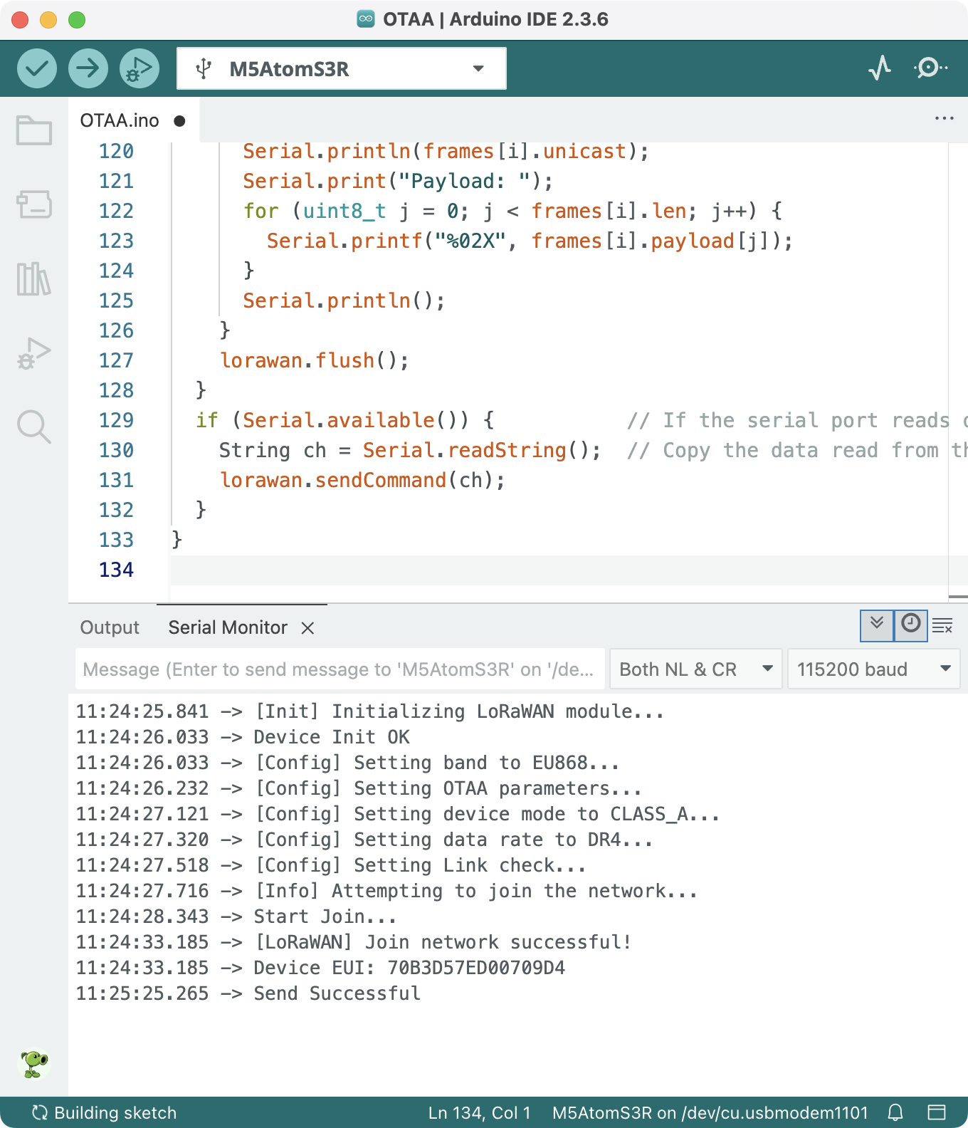Click the serial message input field
The width and height of the screenshot is (968, 1128).
click(340, 669)
